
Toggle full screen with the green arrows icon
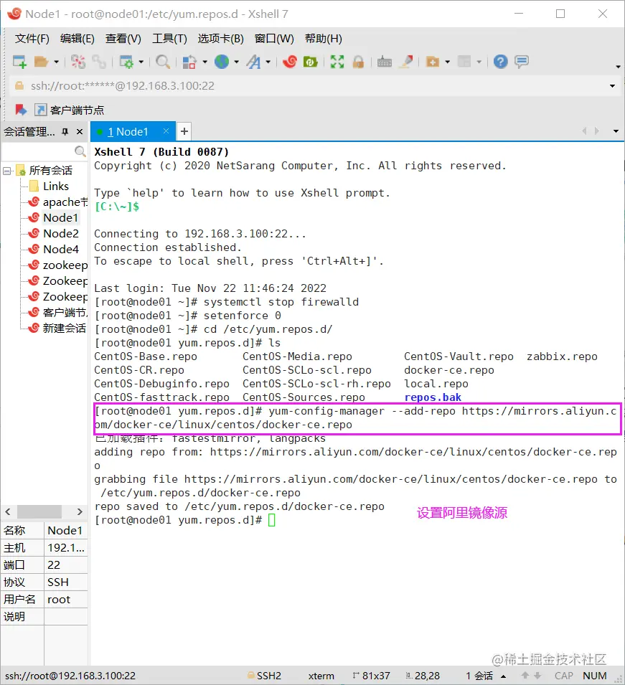coord(337,62)
